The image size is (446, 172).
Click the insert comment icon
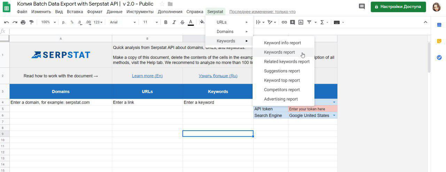[x=292, y=22]
